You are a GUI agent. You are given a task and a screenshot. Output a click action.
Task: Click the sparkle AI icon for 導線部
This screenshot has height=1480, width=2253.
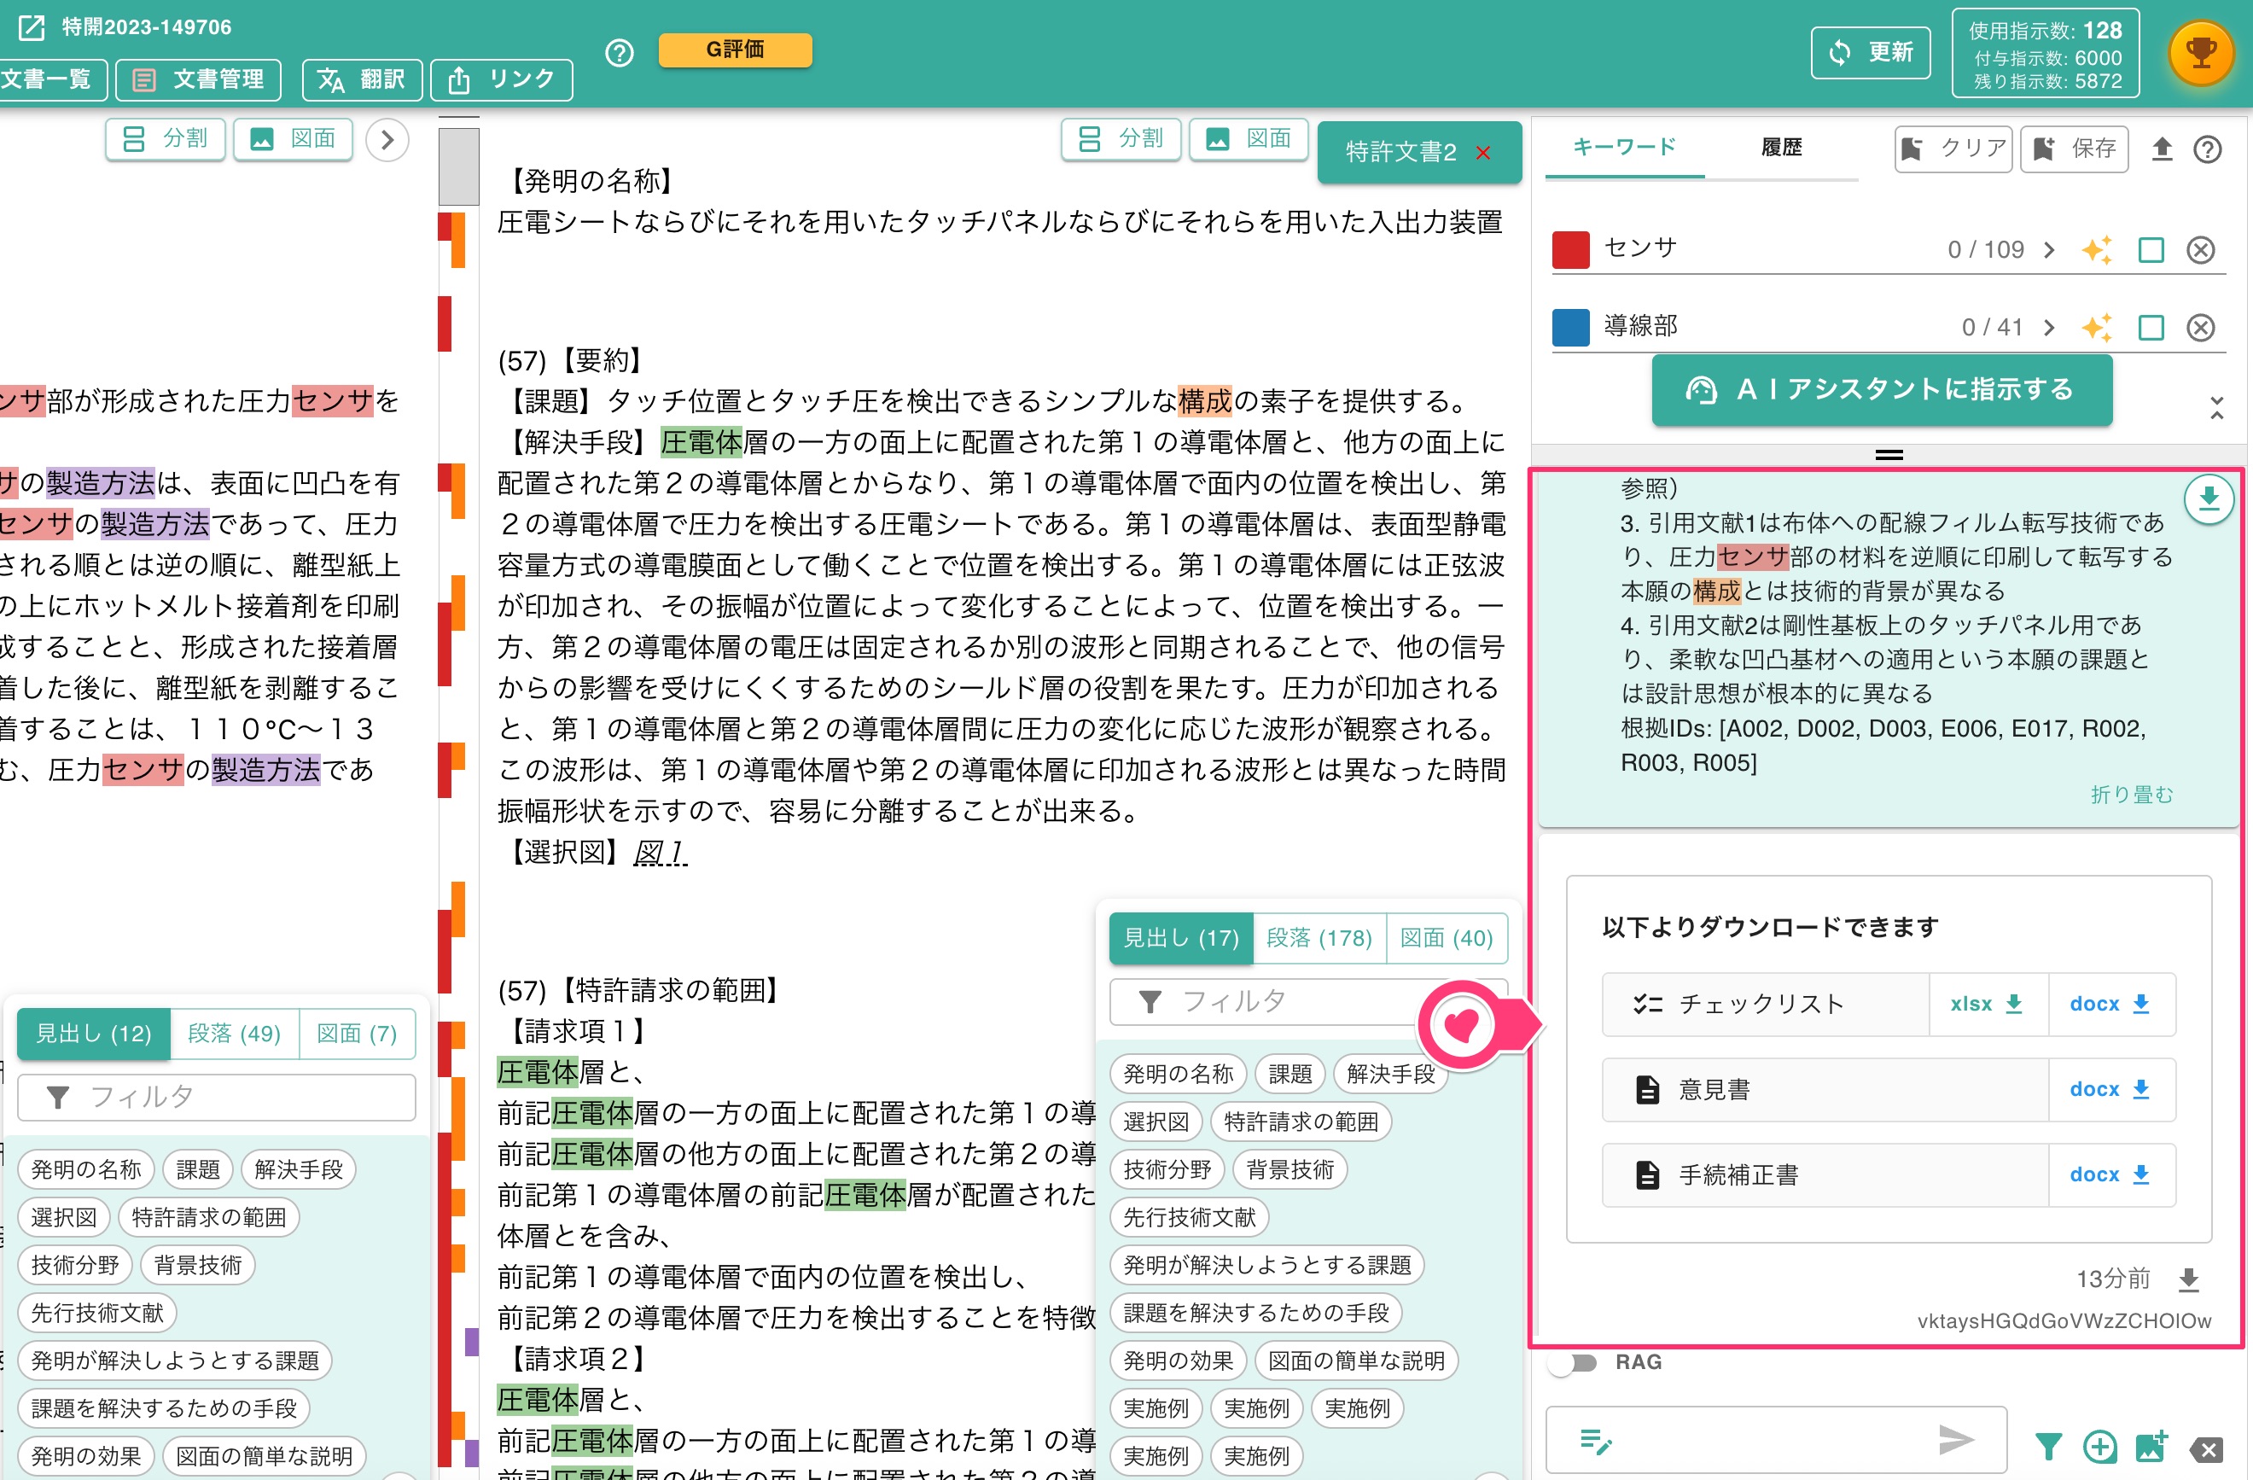click(x=2097, y=328)
